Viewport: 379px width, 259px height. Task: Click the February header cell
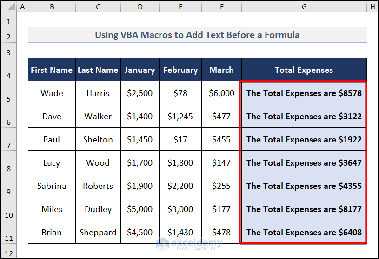[180, 70]
